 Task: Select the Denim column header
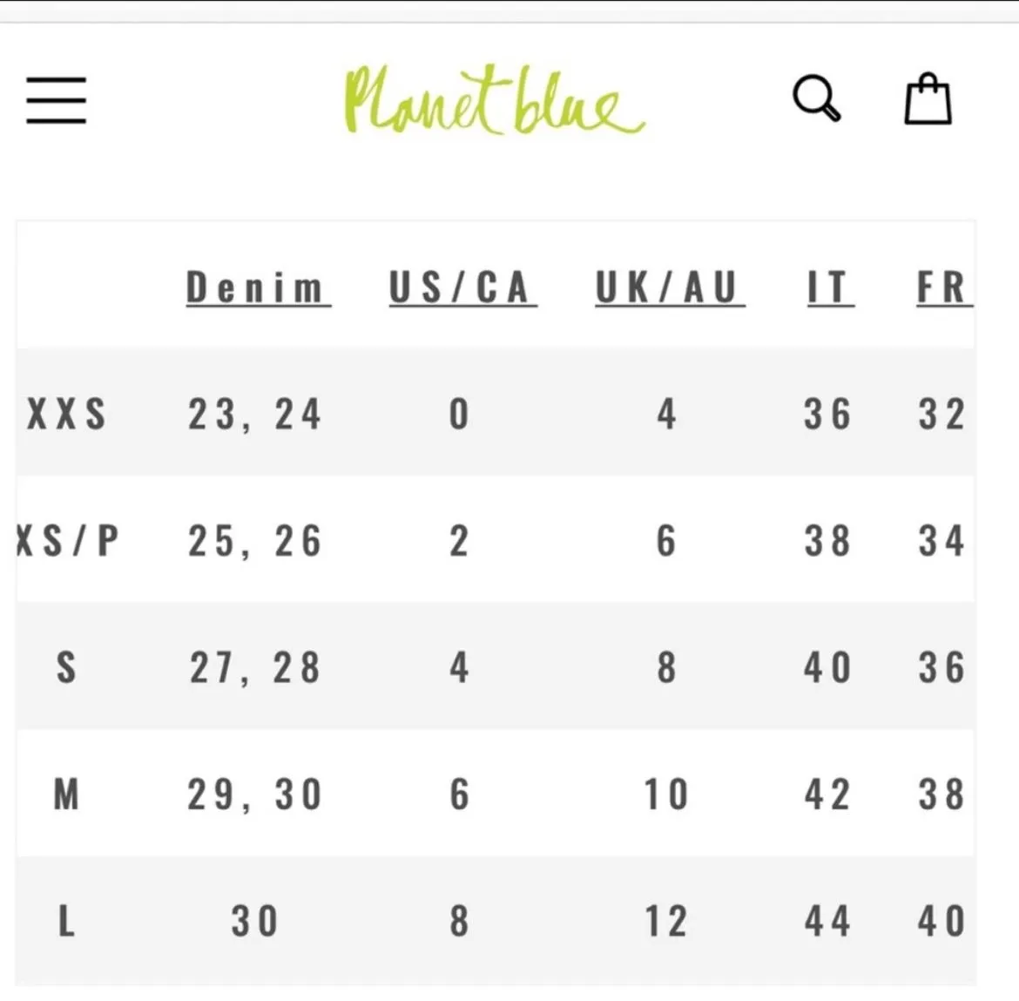[x=258, y=287]
